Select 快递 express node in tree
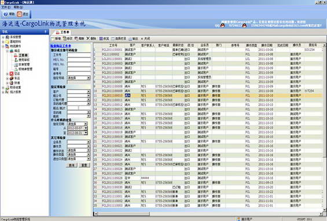 [15, 83]
